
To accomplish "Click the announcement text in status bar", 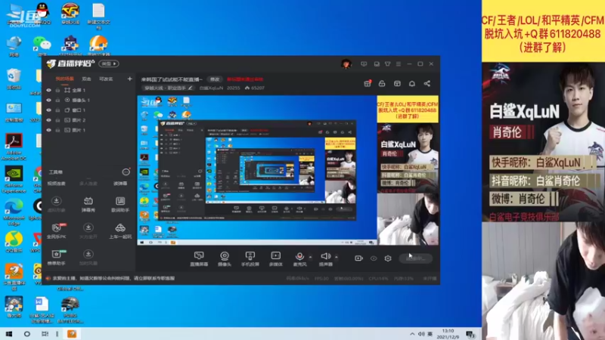I will (x=113, y=278).
